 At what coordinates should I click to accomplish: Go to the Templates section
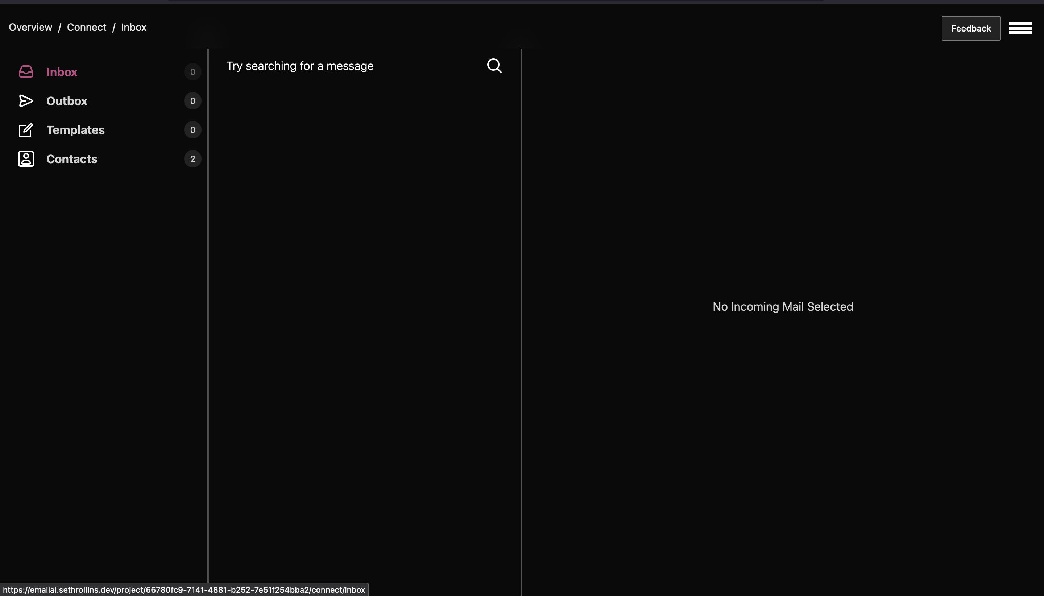coord(75,130)
